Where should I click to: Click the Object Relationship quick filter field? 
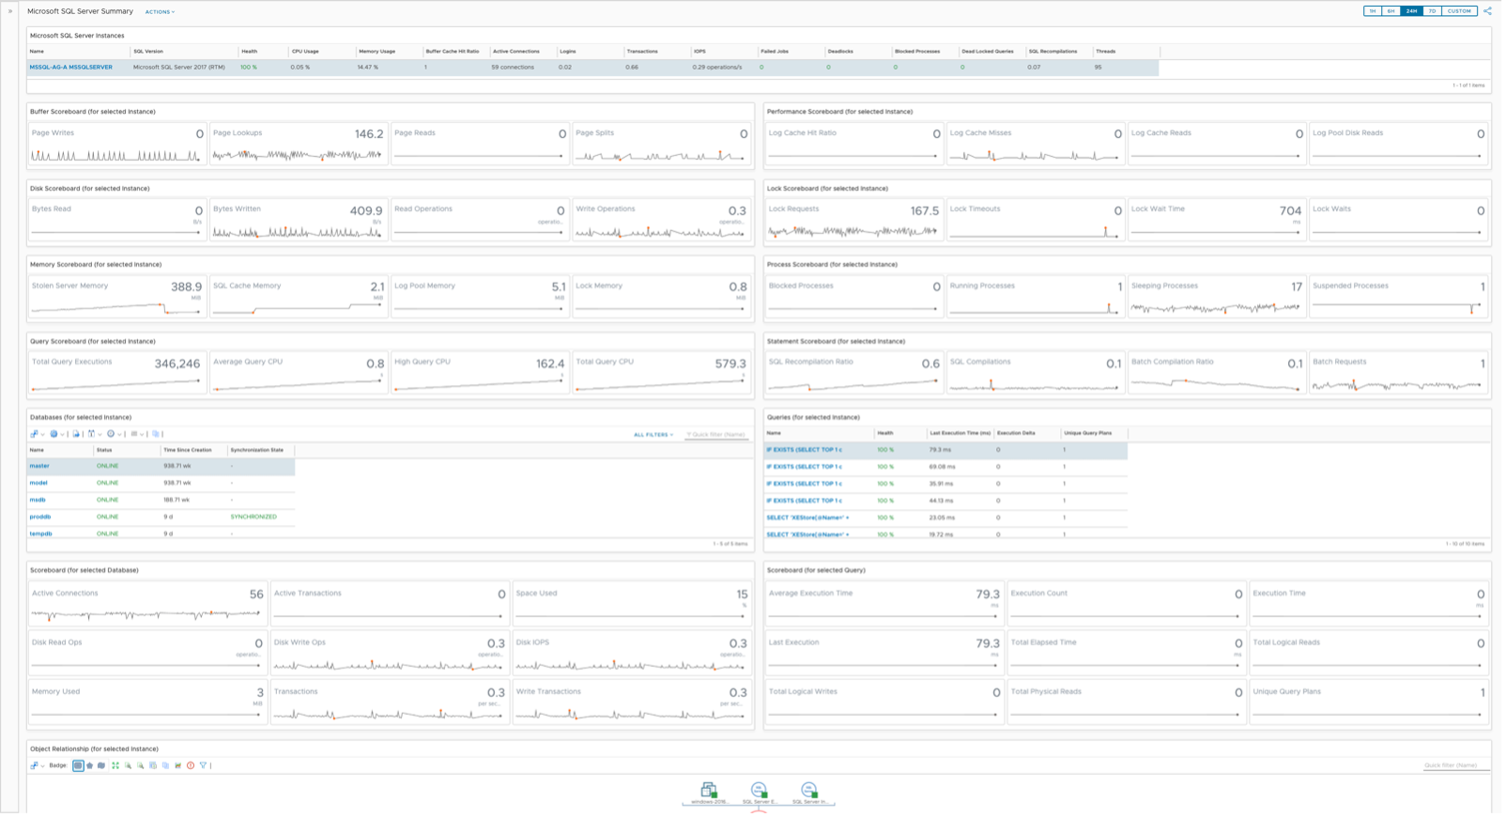(x=1455, y=765)
